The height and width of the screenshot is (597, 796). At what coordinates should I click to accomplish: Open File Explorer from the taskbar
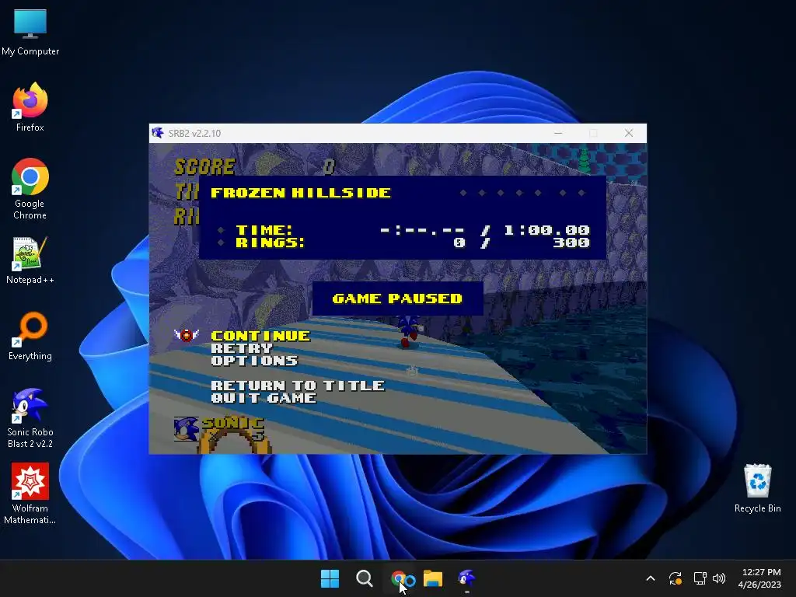pyautogui.click(x=433, y=578)
